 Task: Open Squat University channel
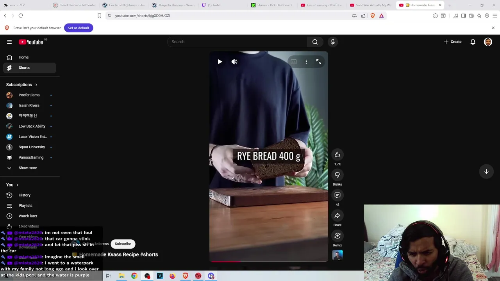point(30,147)
